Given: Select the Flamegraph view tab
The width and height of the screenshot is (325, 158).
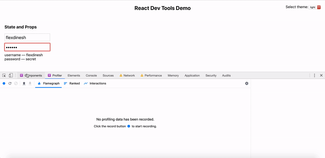Looking at the screenshot, I should point(48,83).
